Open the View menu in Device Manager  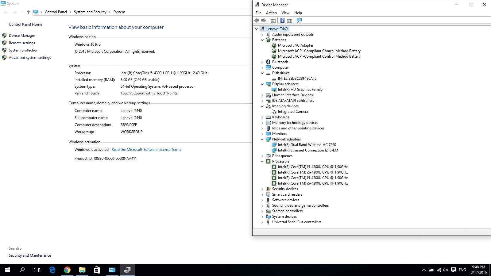point(285,13)
